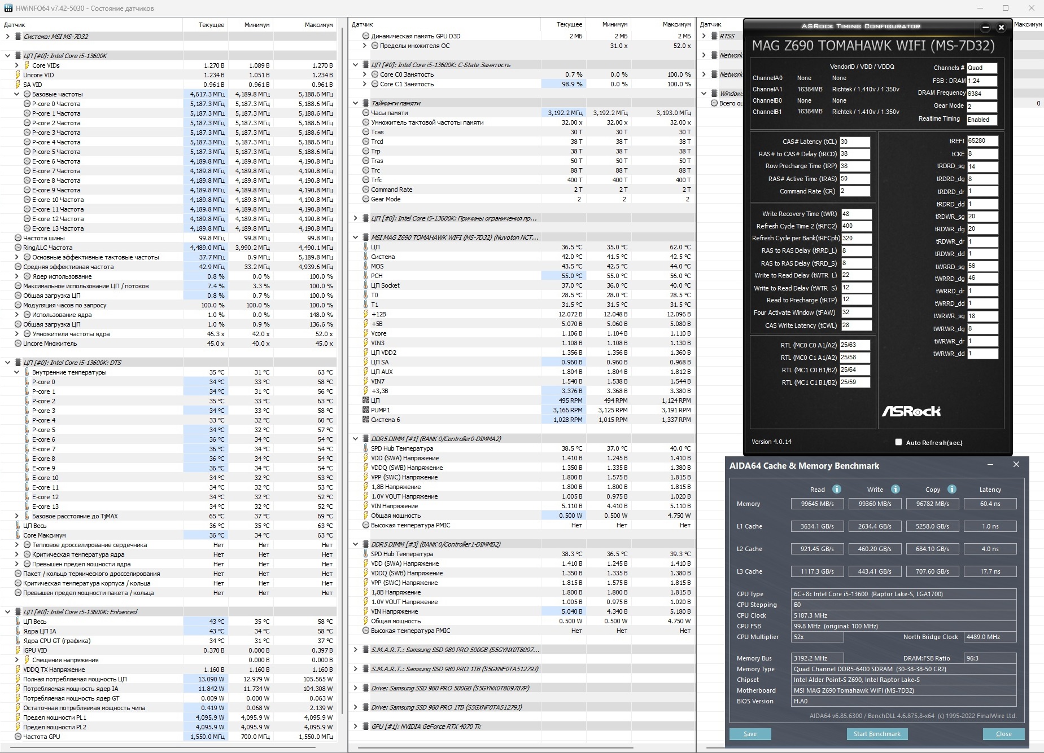Click the icon beside Динамическая память GPU D3D
The height and width of the screenshot is (753, 1044).
[366, 36]
